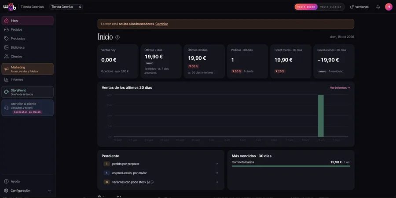Open Biblioteca section

28,47
